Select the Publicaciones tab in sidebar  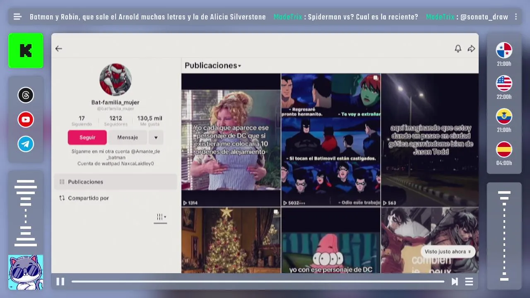pos(116,182)
